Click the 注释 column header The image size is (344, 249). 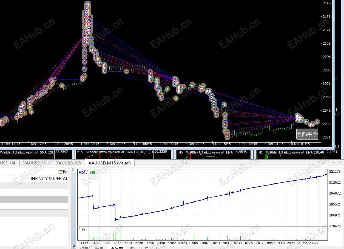point(62,172)
